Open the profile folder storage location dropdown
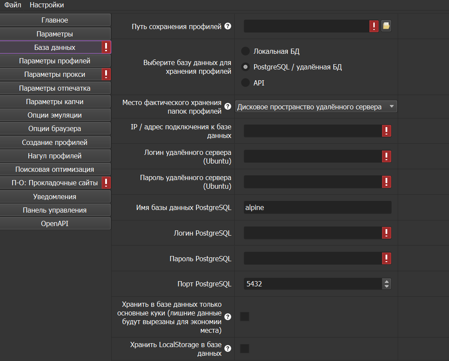449x361 pixels. 316,107
